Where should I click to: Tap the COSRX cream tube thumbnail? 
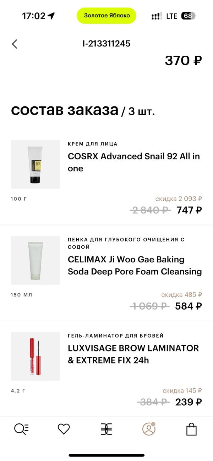(x=35, y=165)
